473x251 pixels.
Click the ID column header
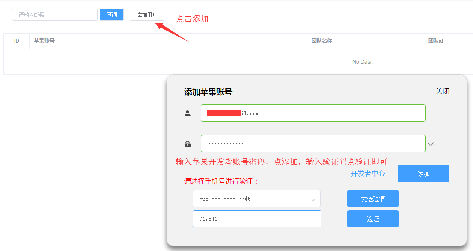pos(17,41)
